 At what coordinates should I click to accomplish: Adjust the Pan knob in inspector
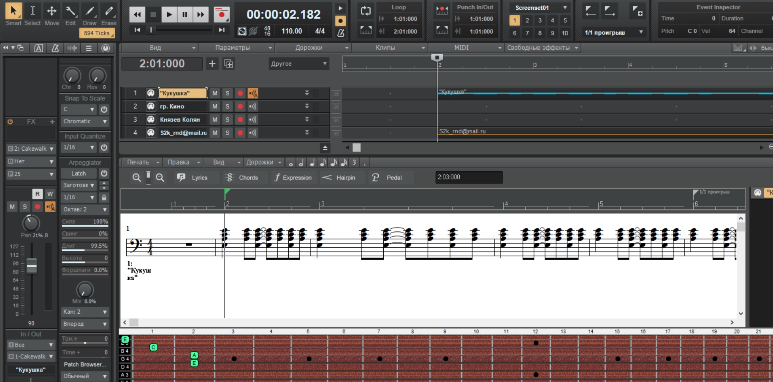(30, 223)
